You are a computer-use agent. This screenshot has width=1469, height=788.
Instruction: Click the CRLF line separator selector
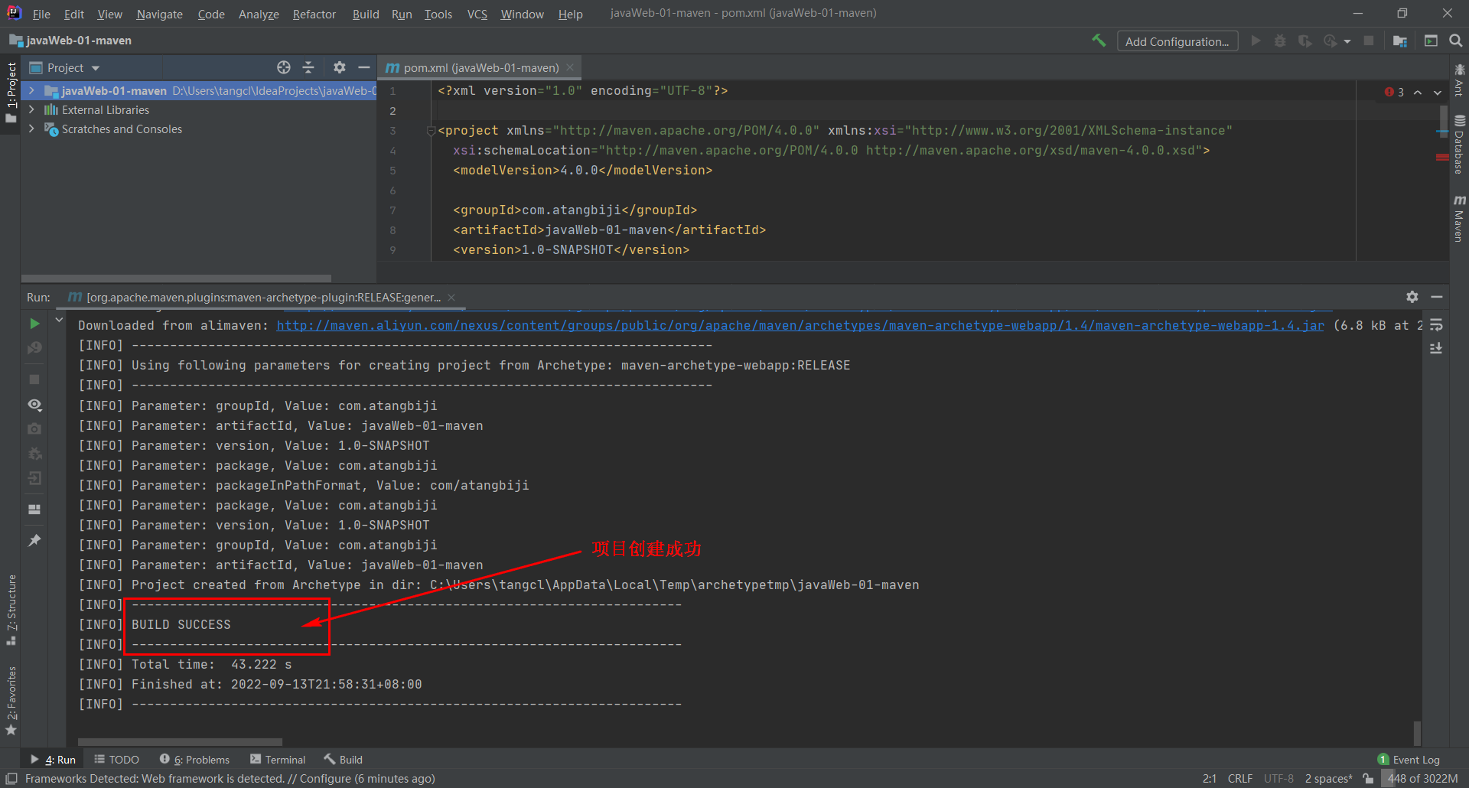click(x=1240, y=778)
